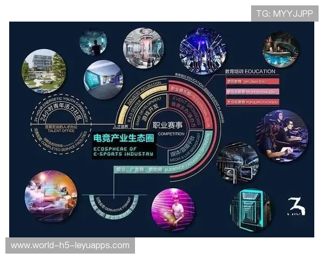Select the futuristic lobby circular image
324x259 pixels.
pos(144,49)
